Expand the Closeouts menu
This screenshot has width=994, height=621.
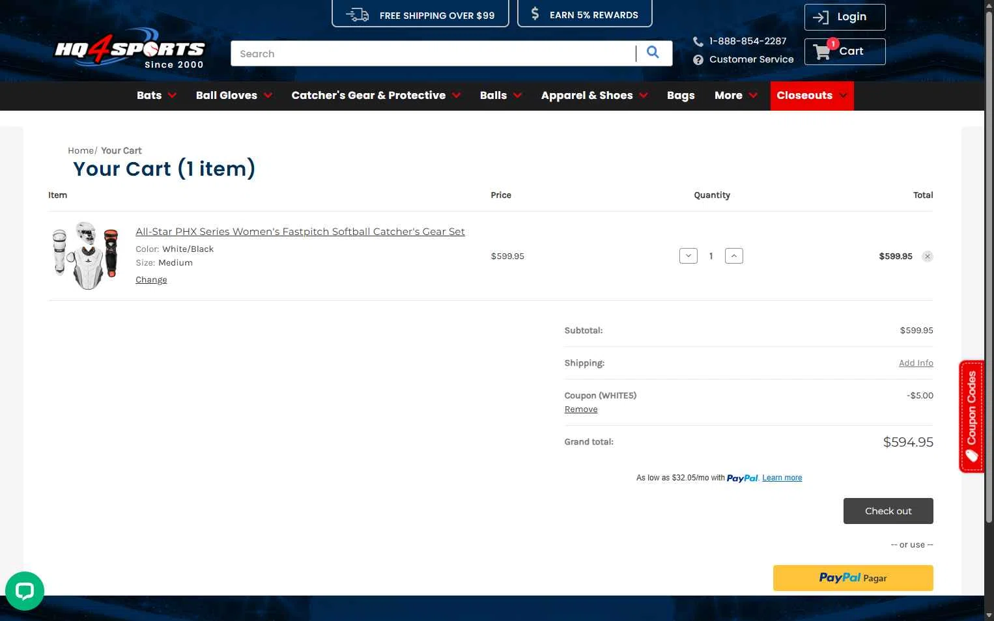coord(812,96)
